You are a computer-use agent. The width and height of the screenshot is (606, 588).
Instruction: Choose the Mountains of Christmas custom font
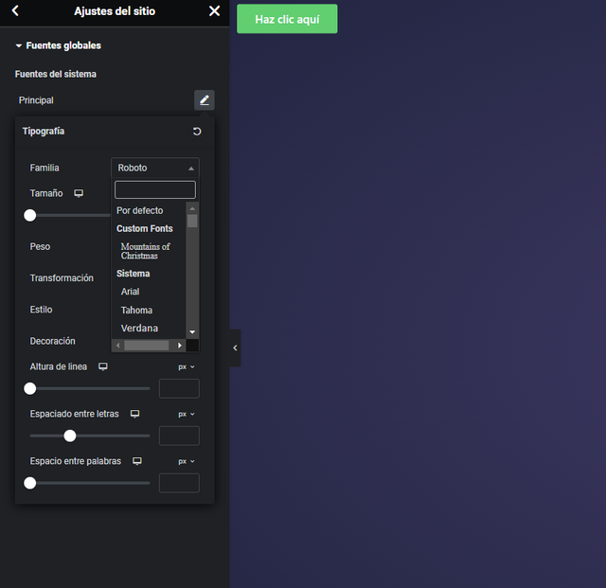pos(145,251)
